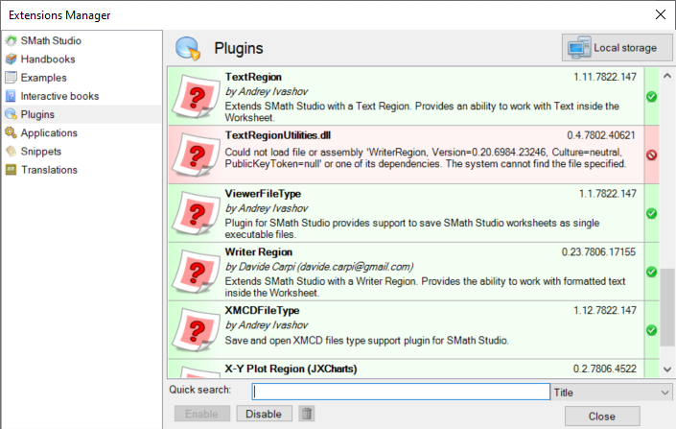
Task: Open the Local storage source selector
Action: [x=616, y=48]
